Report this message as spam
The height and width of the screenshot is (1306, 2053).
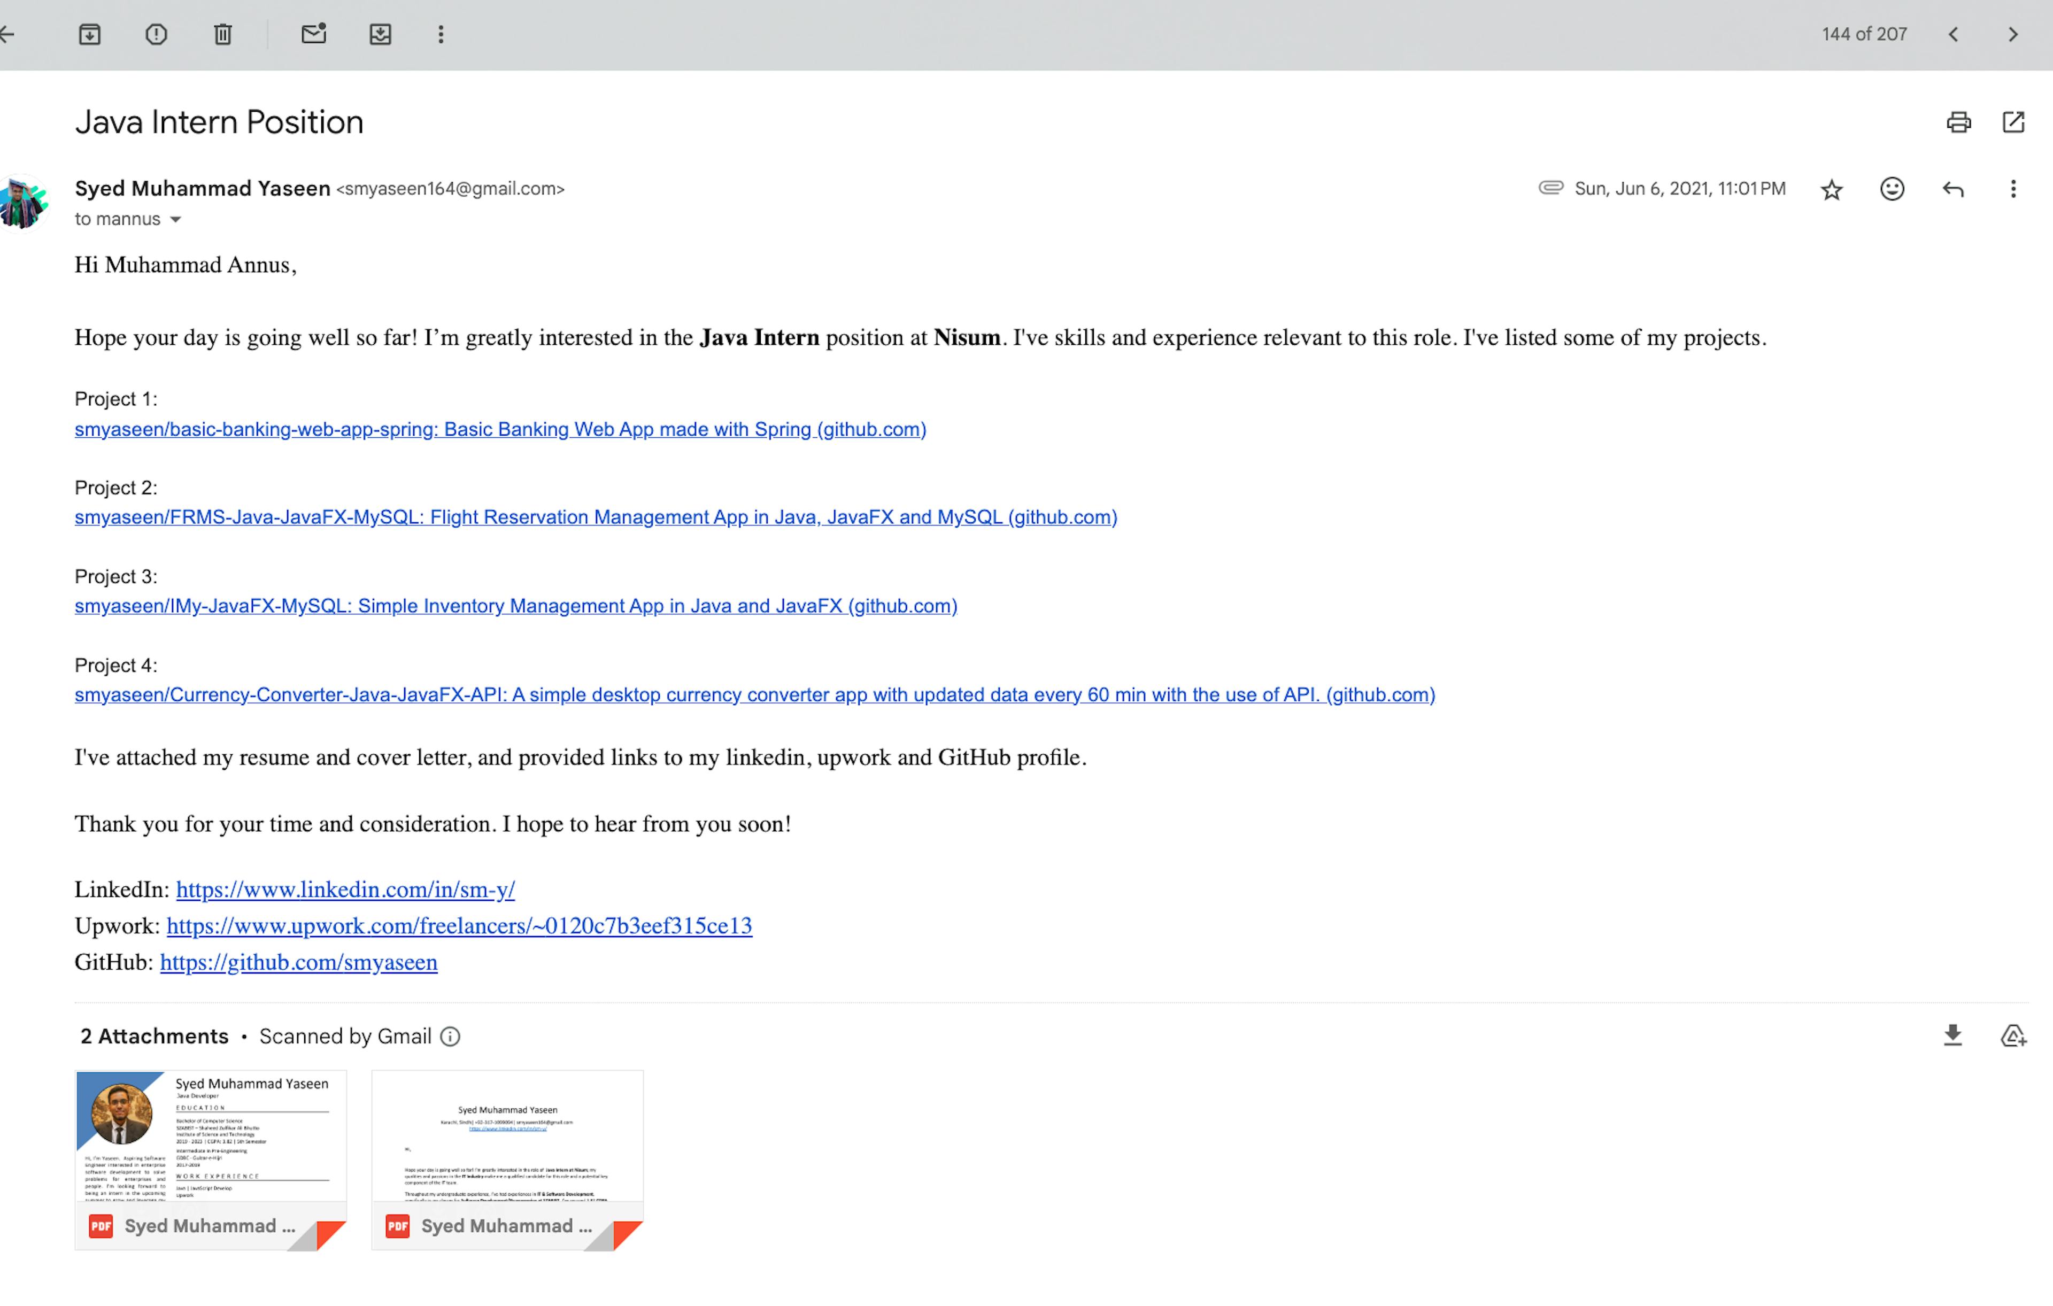click(x=156, y=34)
